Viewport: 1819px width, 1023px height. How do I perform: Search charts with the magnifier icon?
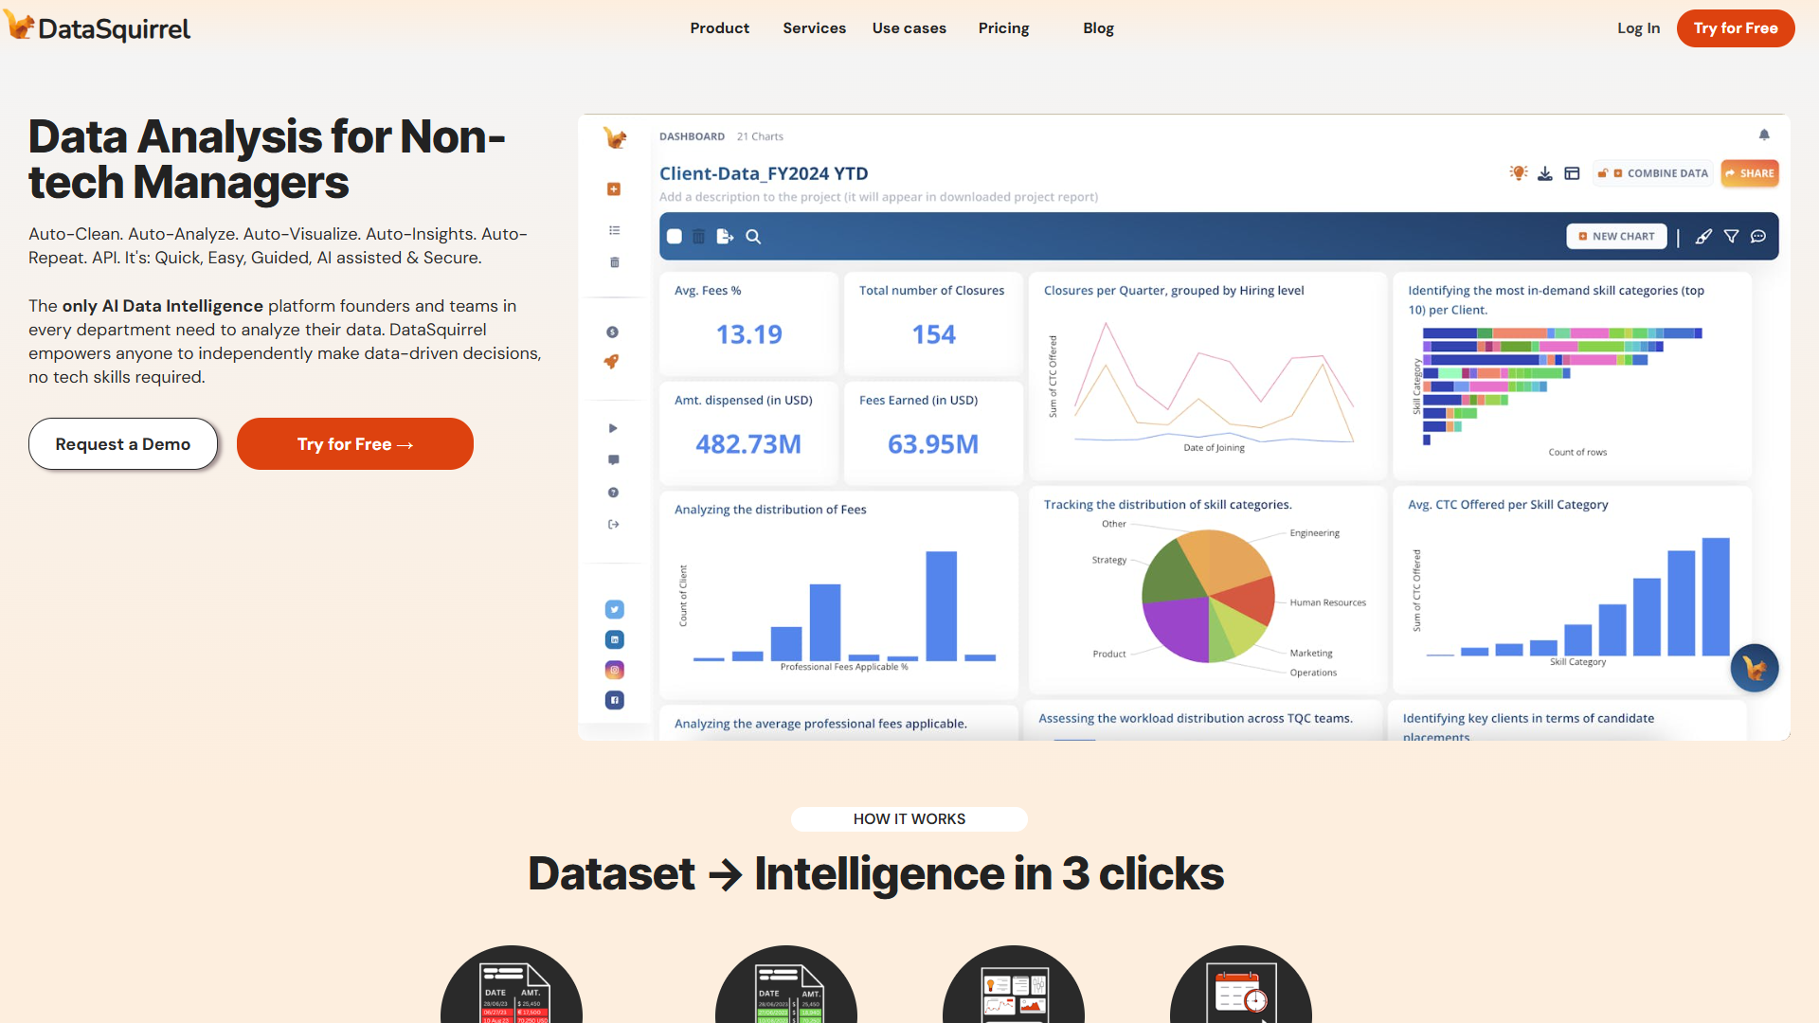(753, 237)
